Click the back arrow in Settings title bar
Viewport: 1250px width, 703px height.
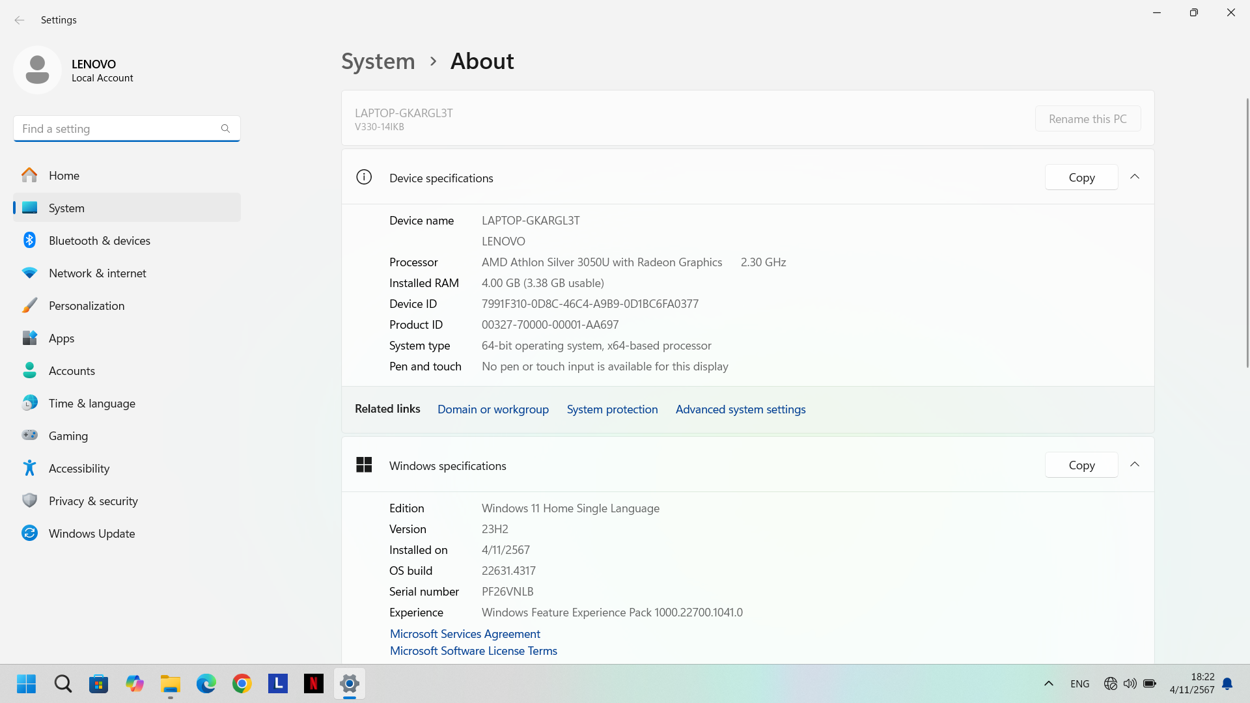pyautogui.click(x=20, y=20)
